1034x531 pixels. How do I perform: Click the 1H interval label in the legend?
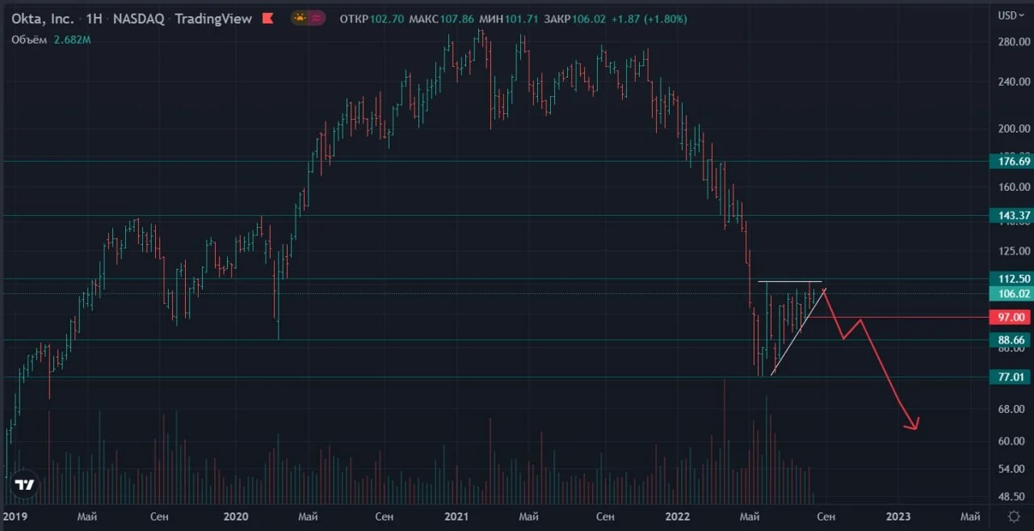(94, 19)
